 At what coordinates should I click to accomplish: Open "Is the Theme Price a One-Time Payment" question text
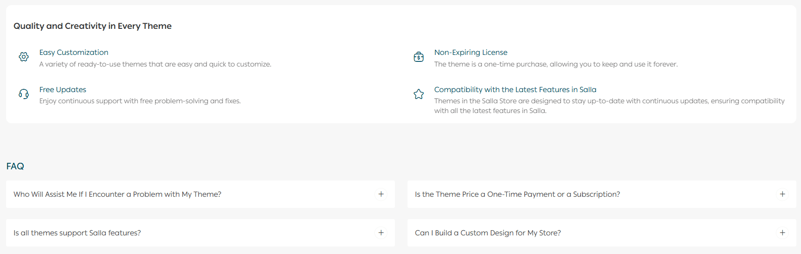[517, 194]
